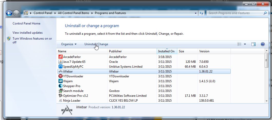The image size is (272, 120).
Task: Select the version 6.0.4.5 cell
Action: (203, 66)
